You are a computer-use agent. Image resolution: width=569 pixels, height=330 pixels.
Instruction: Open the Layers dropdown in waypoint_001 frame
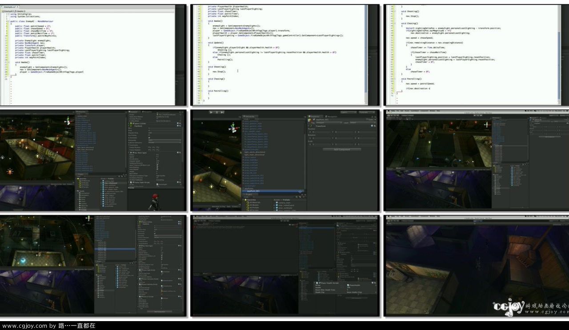[349, 112]
